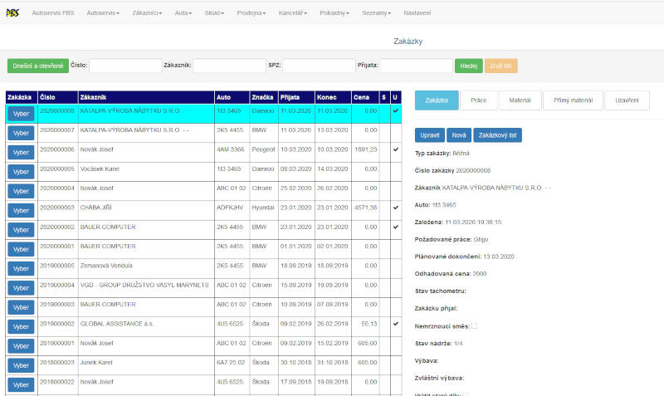The width and height of the screenshot is (664, 396).
Task: Expand the Seznamy dropdown menu
Action: click(x=377, y=13)
